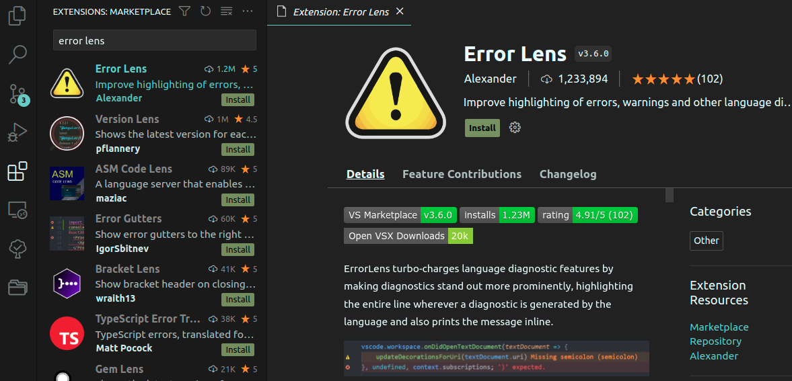The height and width of the screenshot is (381, 792).
Task: Open the Search view in activity bar
Action: pyautogui.click(x=17, y=54)
